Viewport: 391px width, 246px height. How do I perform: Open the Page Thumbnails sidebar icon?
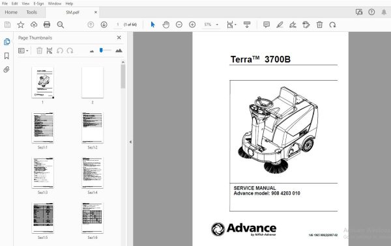(7, 42)
